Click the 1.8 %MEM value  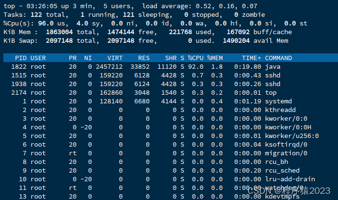coord(217,67)
